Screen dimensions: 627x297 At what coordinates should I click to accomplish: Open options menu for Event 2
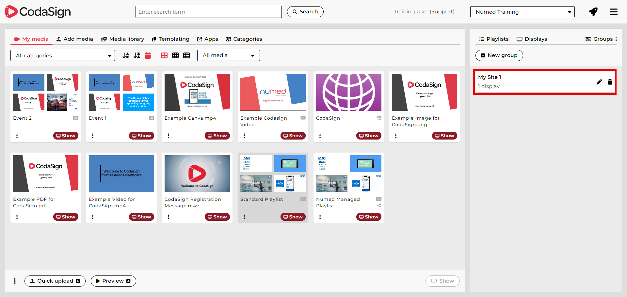[17, 136]
